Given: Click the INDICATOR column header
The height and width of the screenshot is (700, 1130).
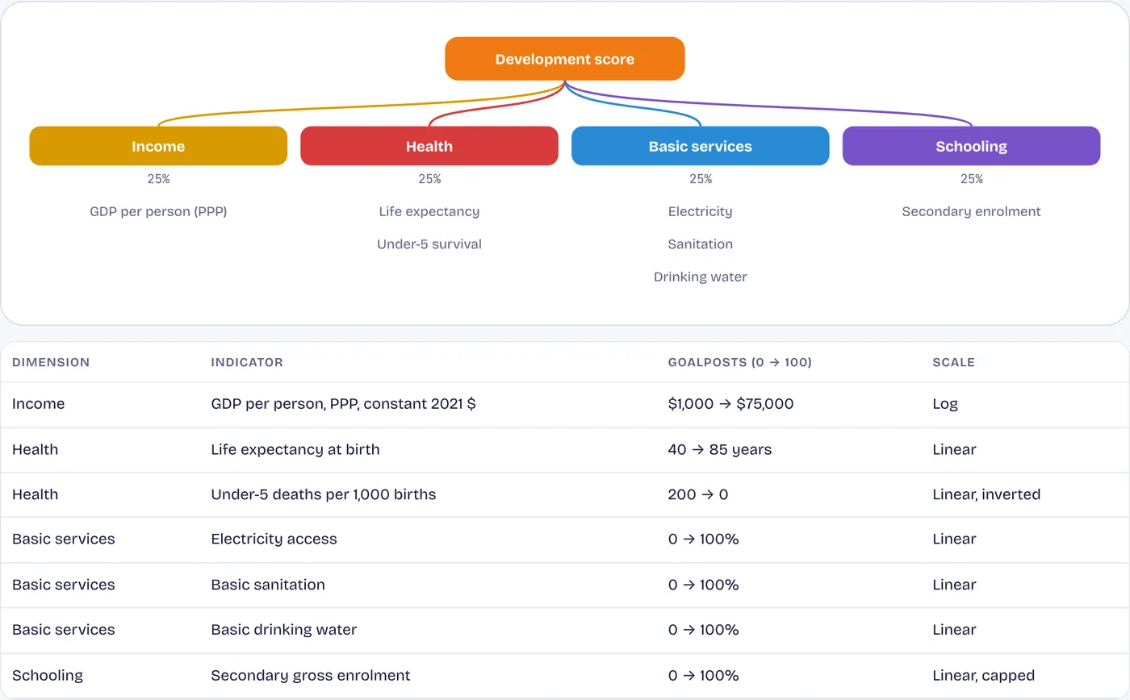Looking at the screenshot, I should pyautogui.click(x=247, y=362).
